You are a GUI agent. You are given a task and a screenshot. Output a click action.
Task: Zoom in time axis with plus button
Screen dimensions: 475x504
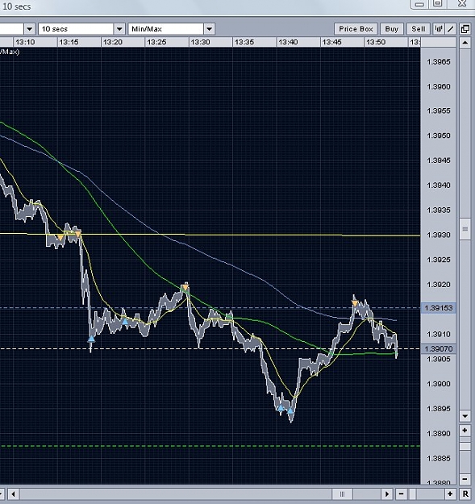pyautogui.click(x=450, y=494)
